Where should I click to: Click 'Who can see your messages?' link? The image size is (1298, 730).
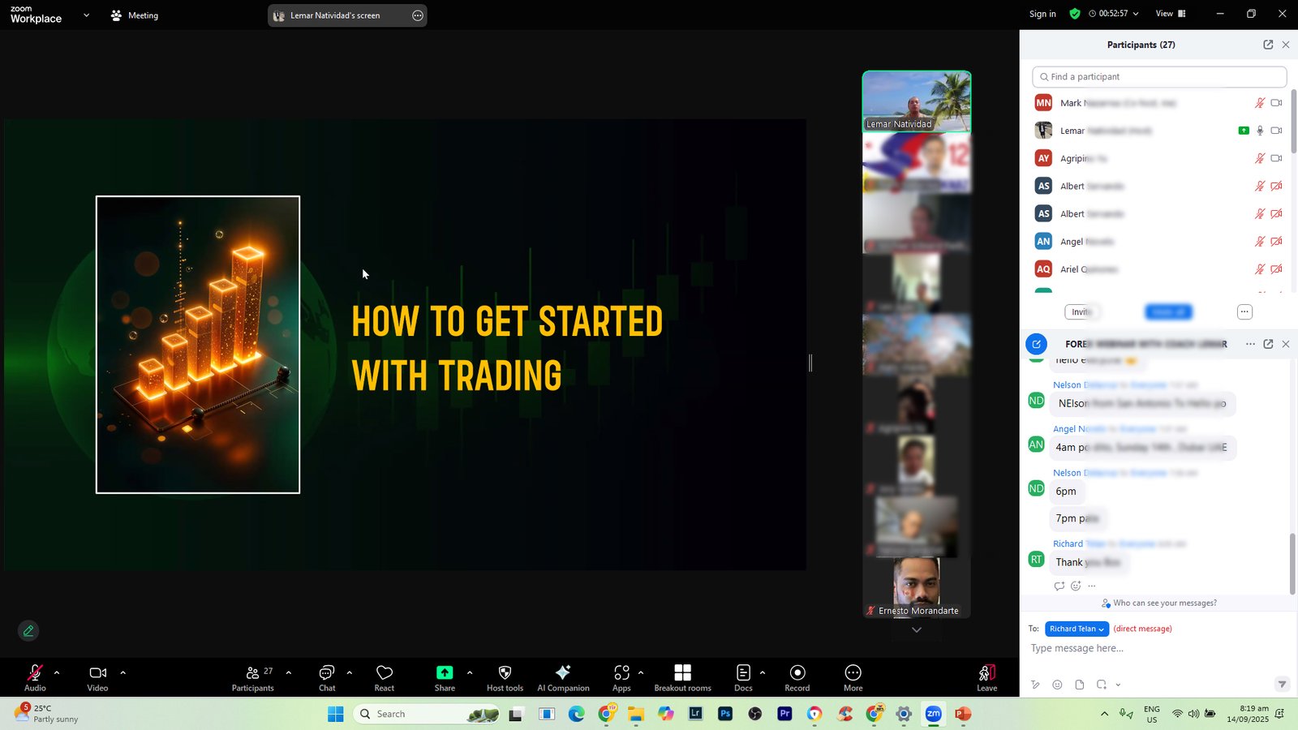coord(1164,603)
